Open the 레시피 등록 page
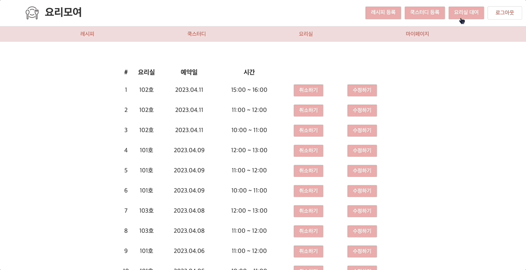The width and height of the screenshot is (526, 270). pos(383,13)
